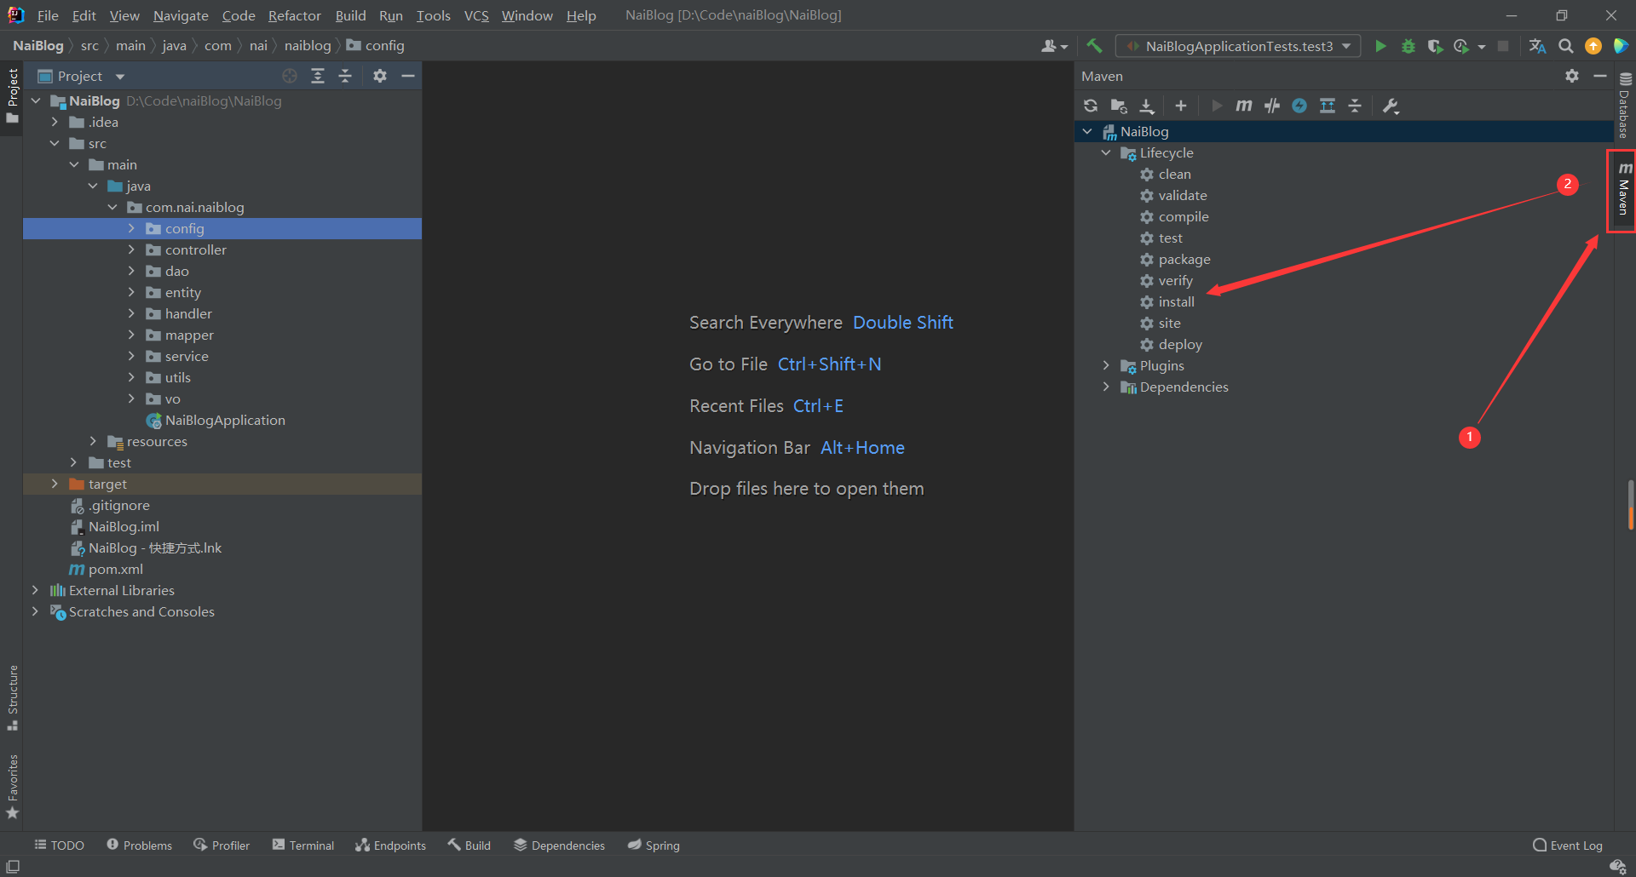Image resolution: width=1636 pixels, height=877 pixels.
Task: Open the Build menu
Action: coord(350,15)
